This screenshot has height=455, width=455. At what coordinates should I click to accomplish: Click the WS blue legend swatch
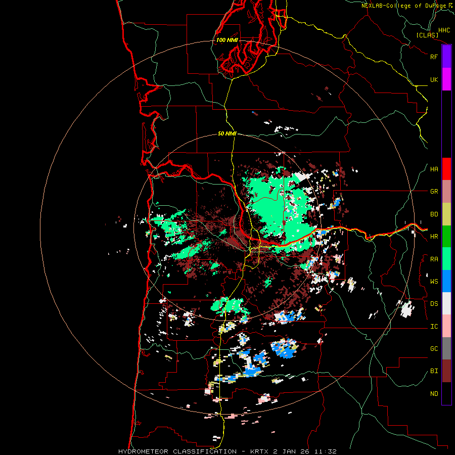(446, 281)
